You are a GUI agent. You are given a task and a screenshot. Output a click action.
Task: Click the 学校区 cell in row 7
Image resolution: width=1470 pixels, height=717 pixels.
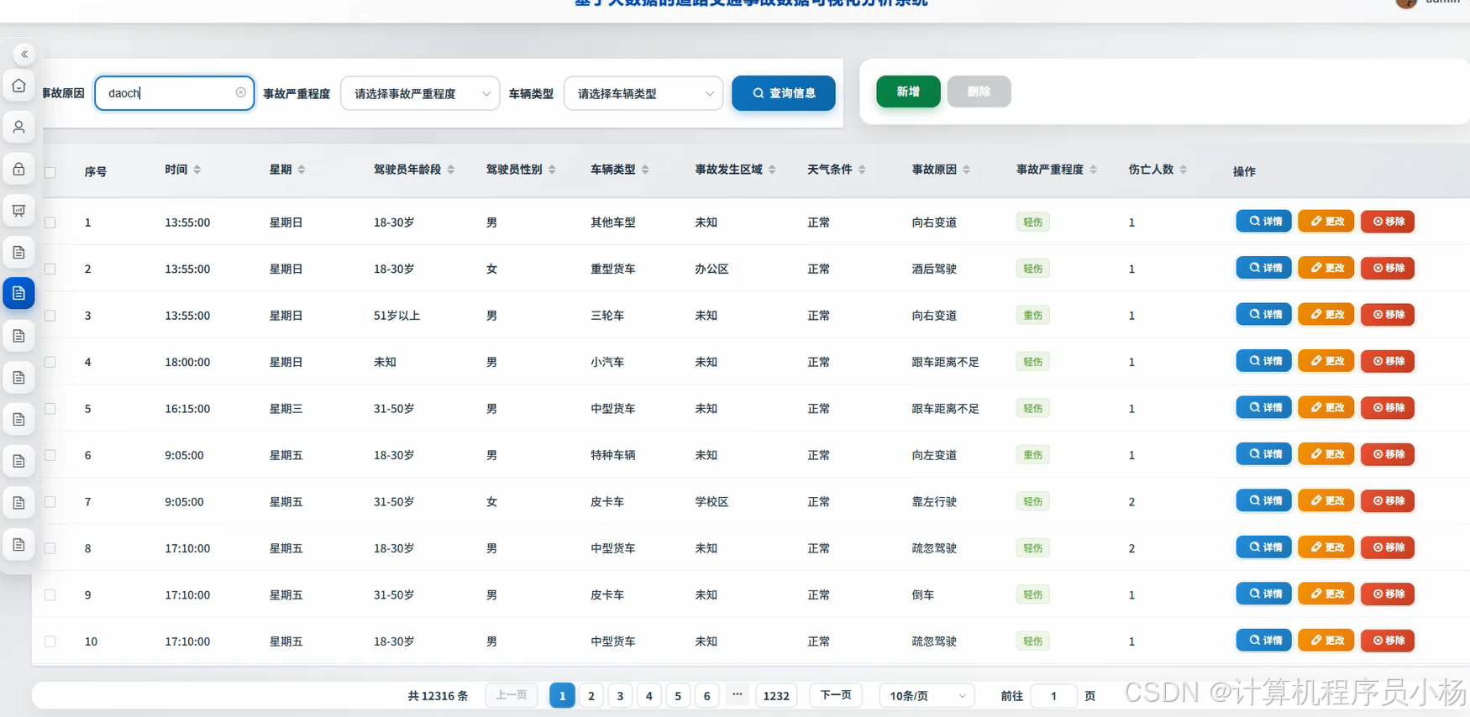click(711, 502)
